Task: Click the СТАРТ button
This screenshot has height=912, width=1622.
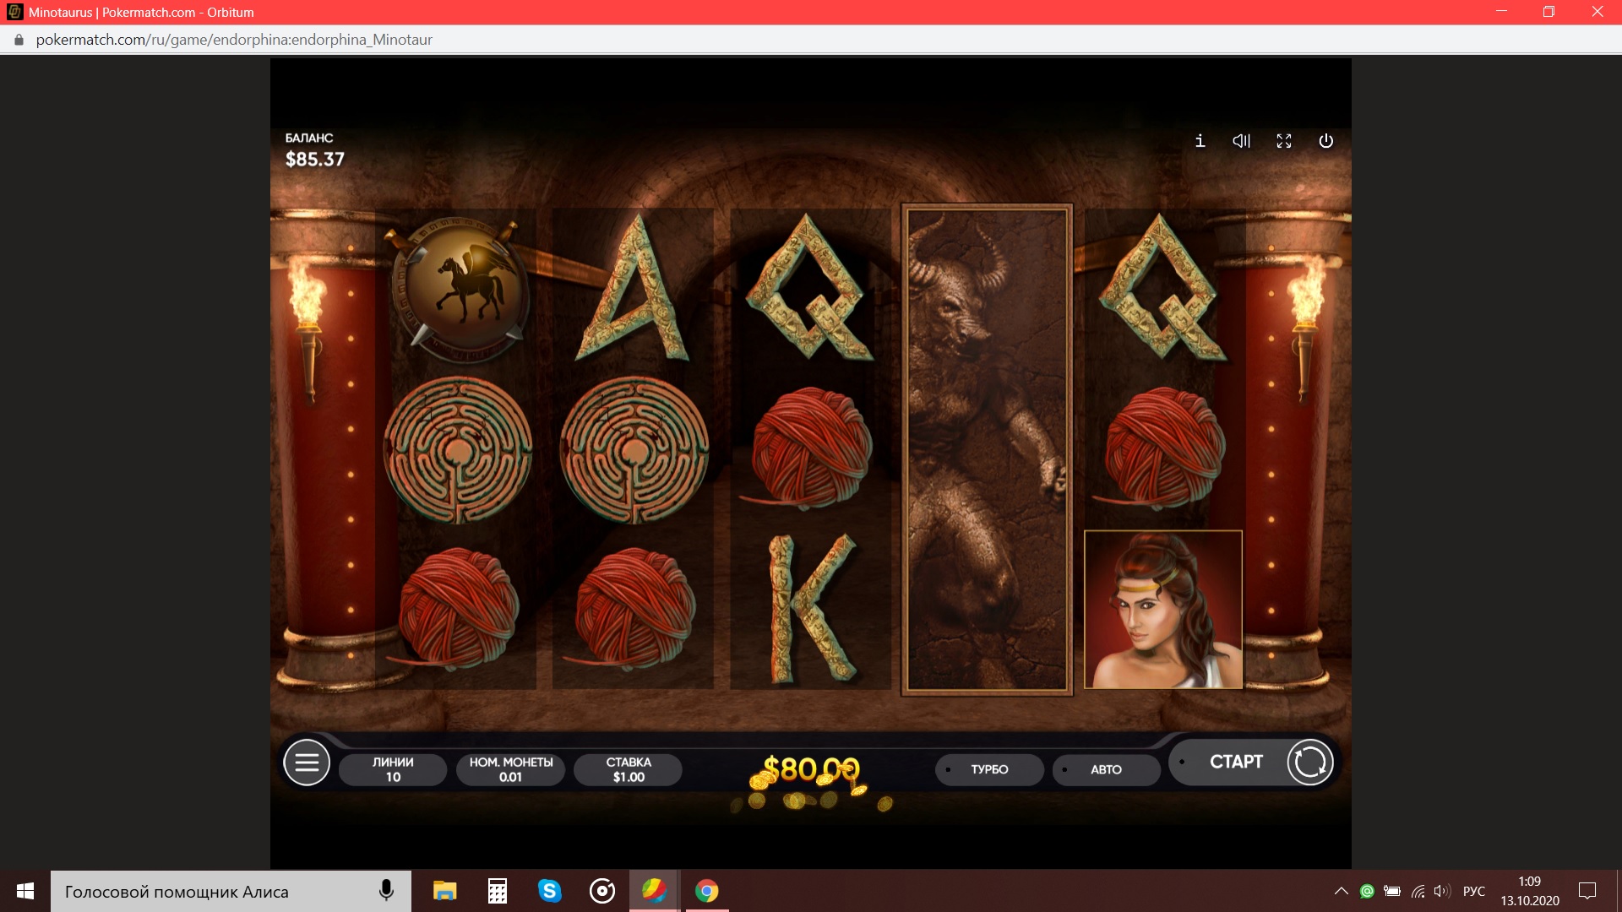Action: click(1236, 762)
